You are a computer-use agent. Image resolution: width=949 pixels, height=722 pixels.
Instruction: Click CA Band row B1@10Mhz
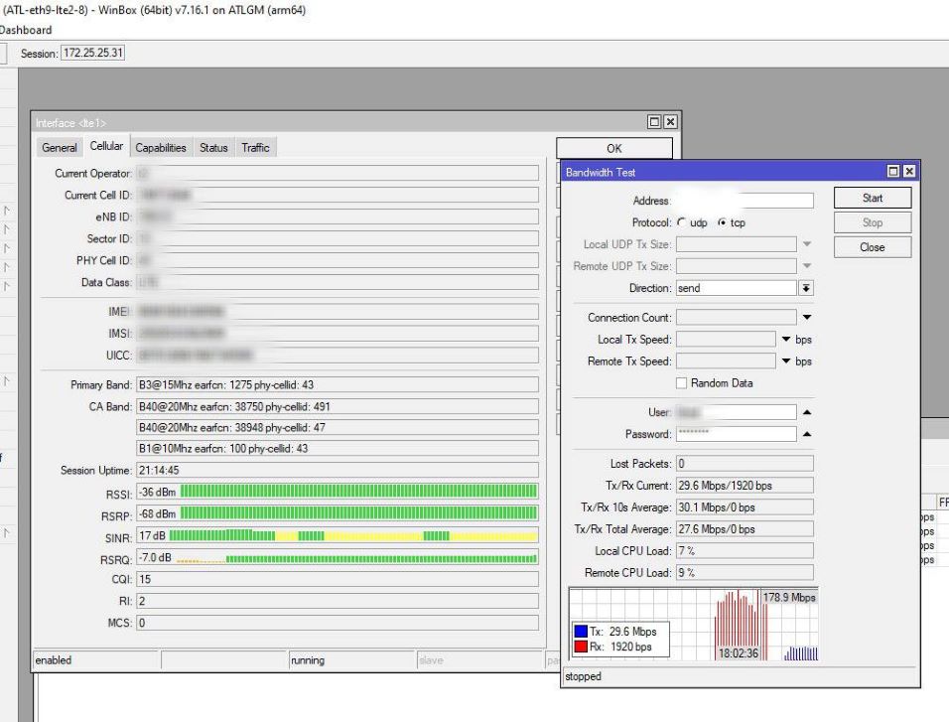coord(338,448)
